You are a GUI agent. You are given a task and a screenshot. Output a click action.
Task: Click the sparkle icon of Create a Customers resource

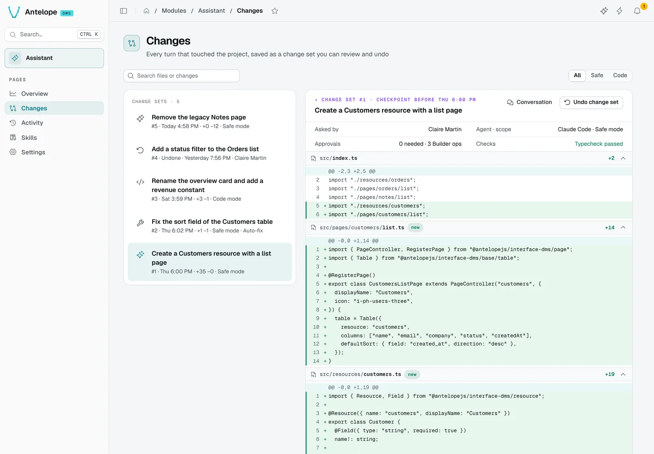[x=140, y=255]
